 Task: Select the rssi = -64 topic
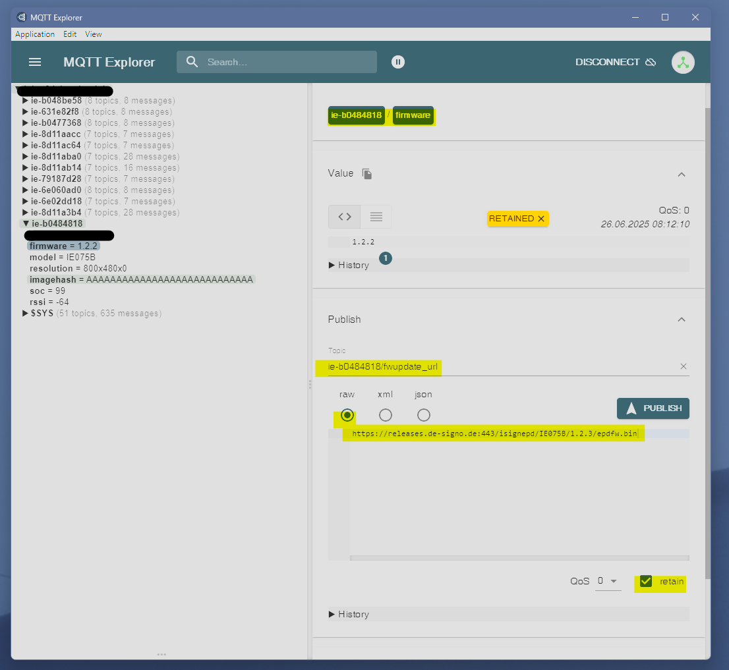click(x=49, y=302)
